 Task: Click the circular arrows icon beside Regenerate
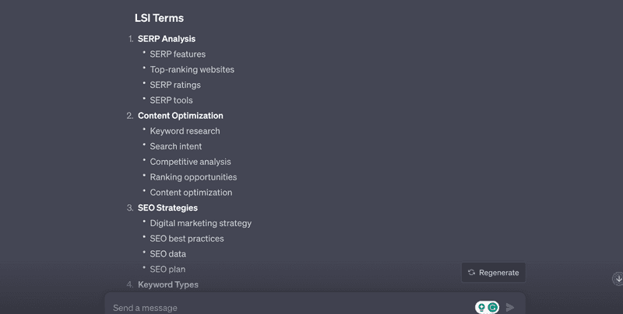pyautogui.click(x=472, y=272)
